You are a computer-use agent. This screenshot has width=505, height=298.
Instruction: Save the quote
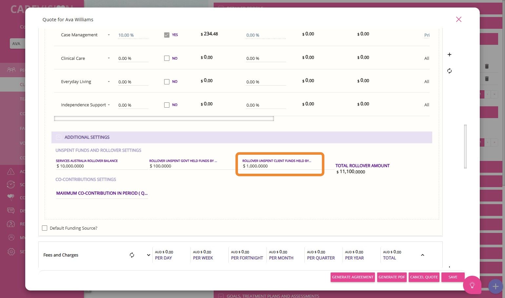453,277
